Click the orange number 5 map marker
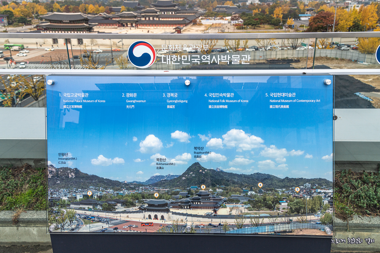Viewport: 380px width, 253px height. (297, 189)
